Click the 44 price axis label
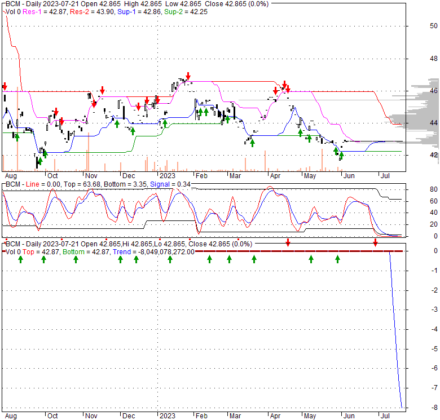The image size is (440, 420). click(x=434, y=123)
